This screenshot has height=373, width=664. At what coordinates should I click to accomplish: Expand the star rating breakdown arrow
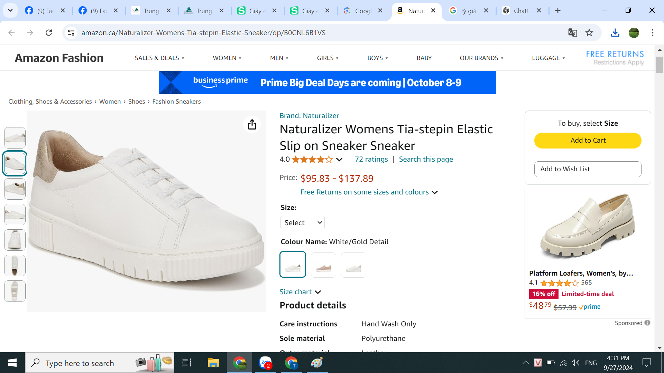(x=339, y=159)
